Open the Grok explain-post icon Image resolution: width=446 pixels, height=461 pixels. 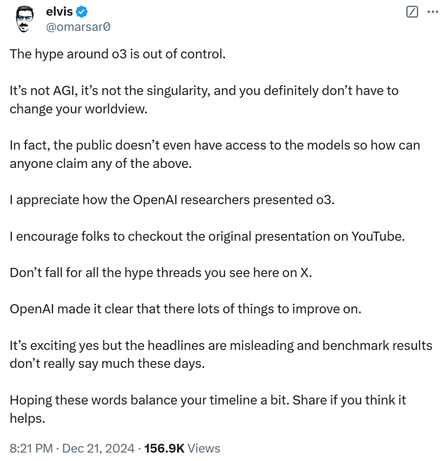point(412,12)
